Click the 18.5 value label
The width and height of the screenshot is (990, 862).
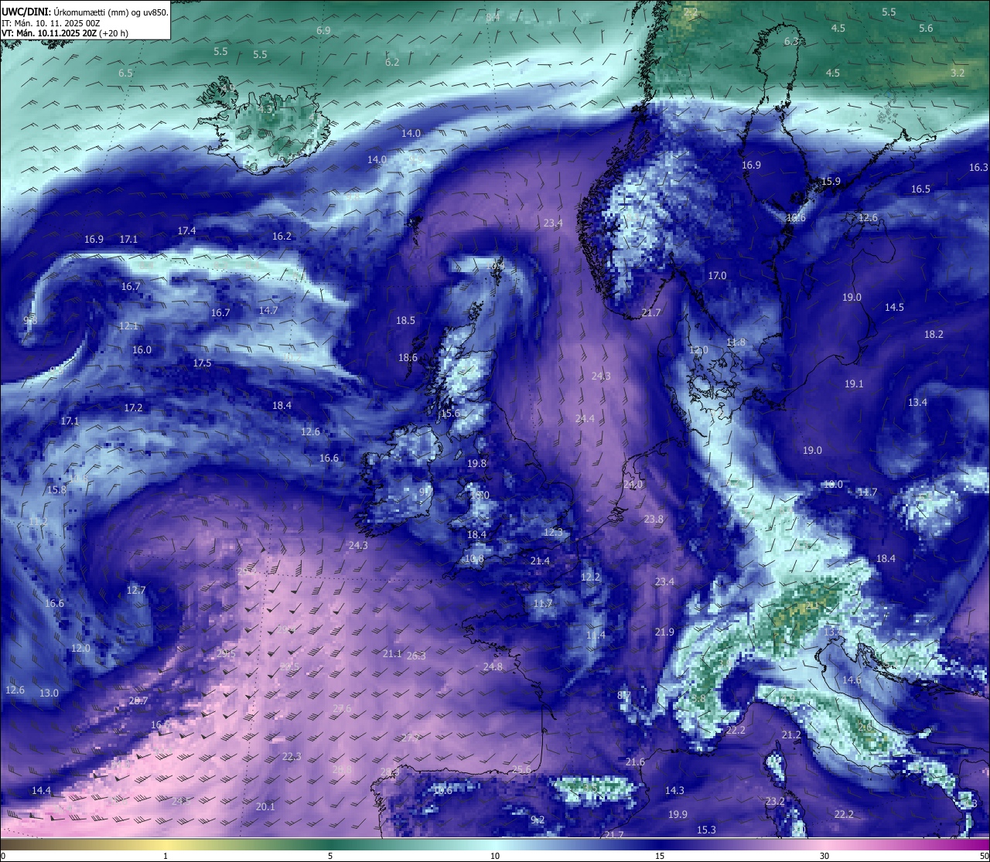(405, 320)
